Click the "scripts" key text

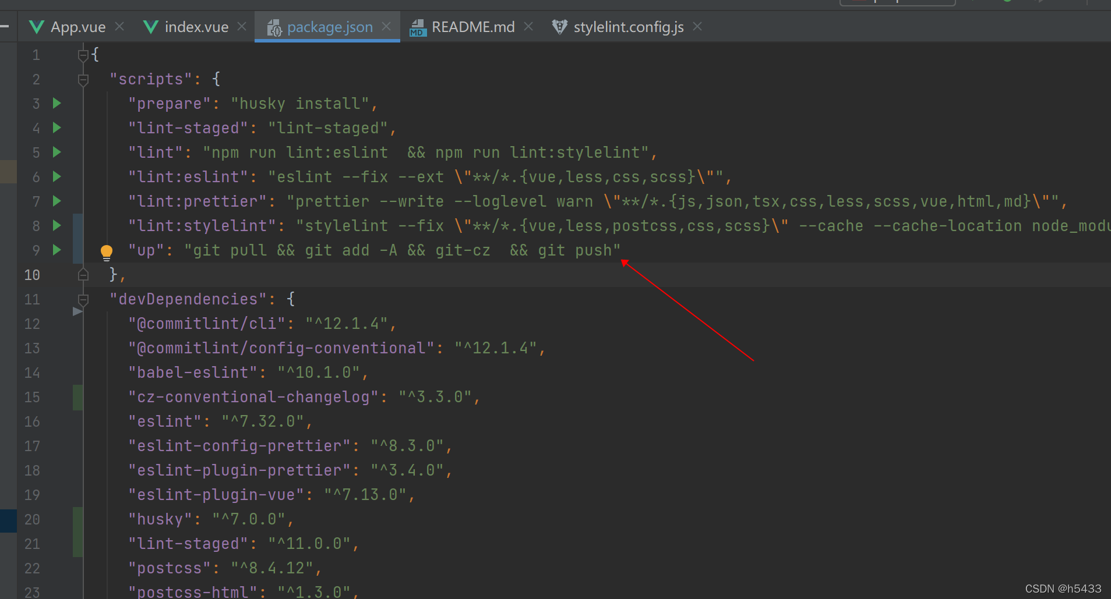[151, 79]
